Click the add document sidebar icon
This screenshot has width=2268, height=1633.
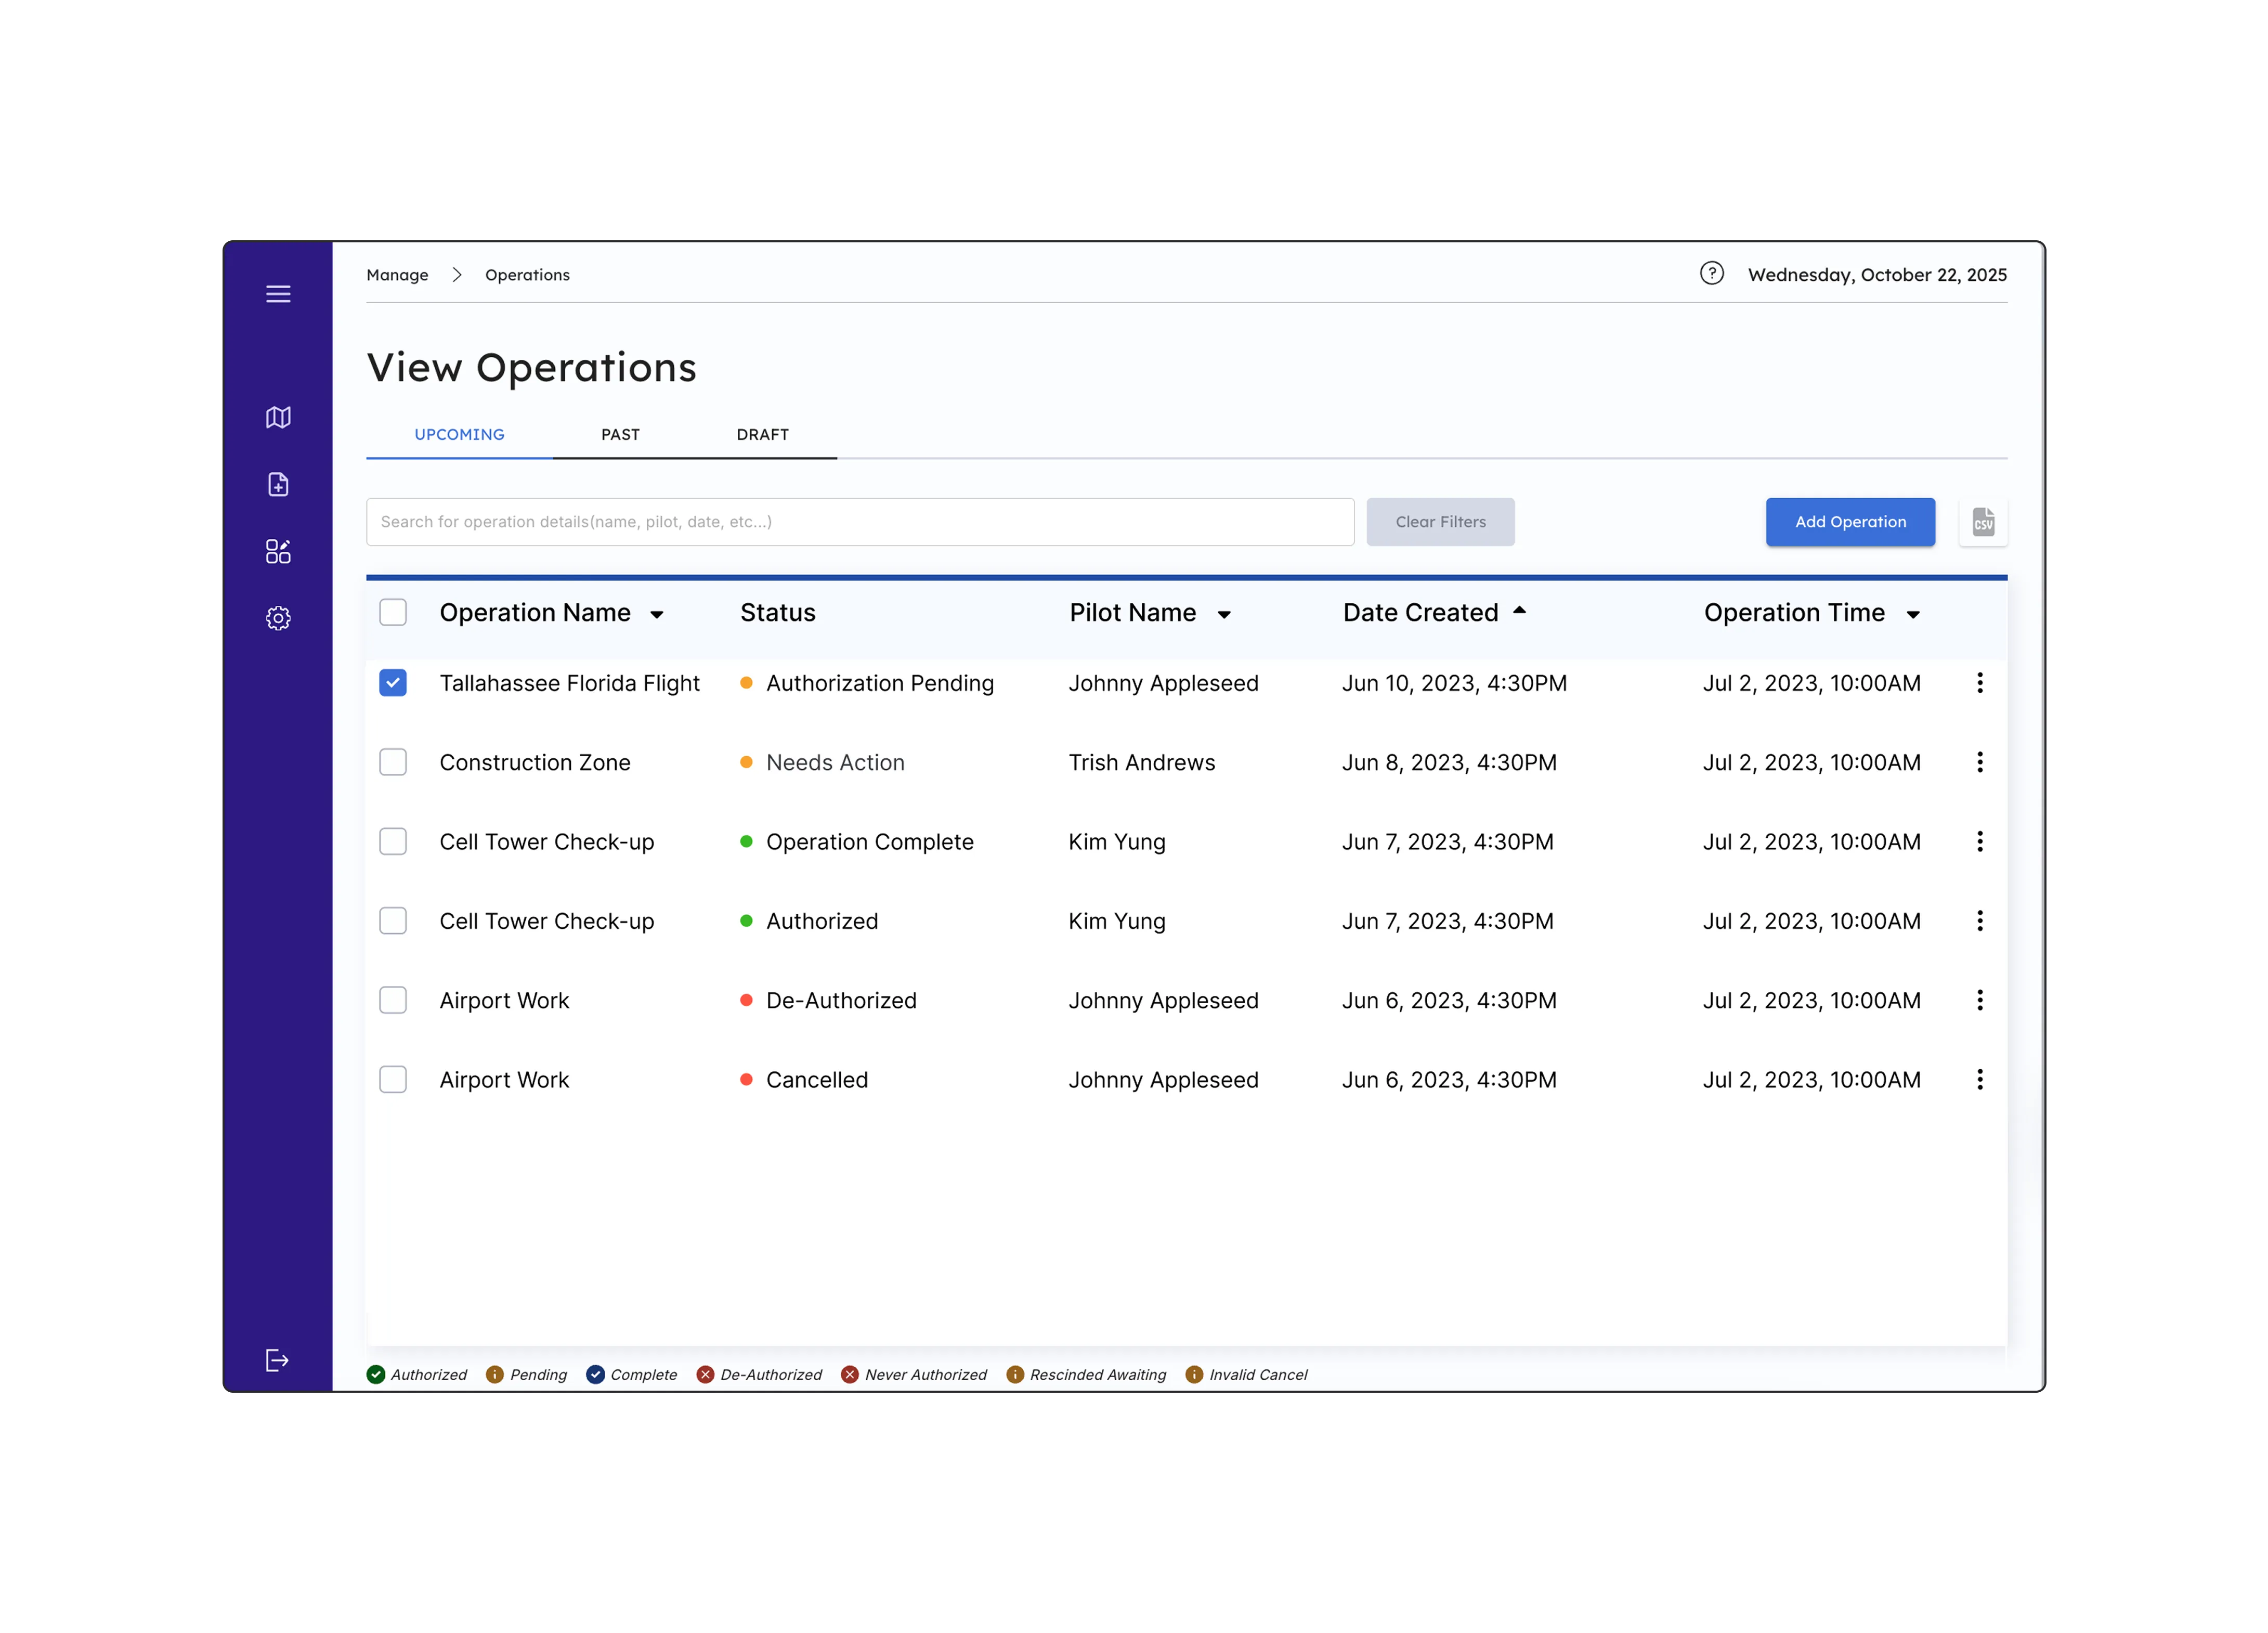click(x=278, y=484)
